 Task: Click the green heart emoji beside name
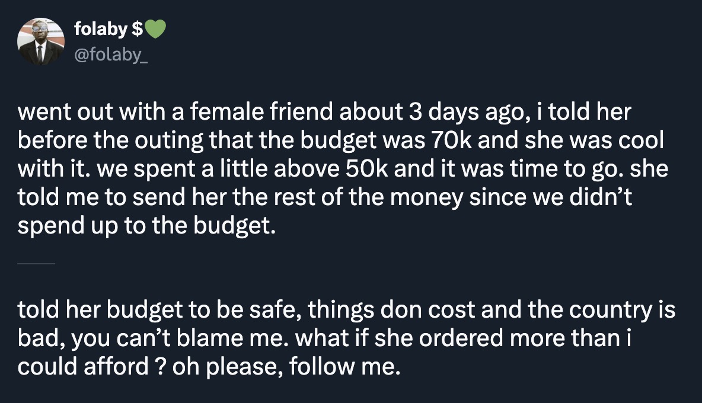tap(154, 28)
